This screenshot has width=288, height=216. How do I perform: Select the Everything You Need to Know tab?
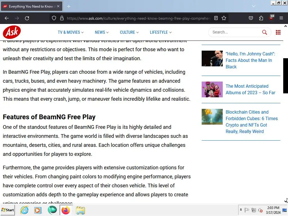(31, 6)
